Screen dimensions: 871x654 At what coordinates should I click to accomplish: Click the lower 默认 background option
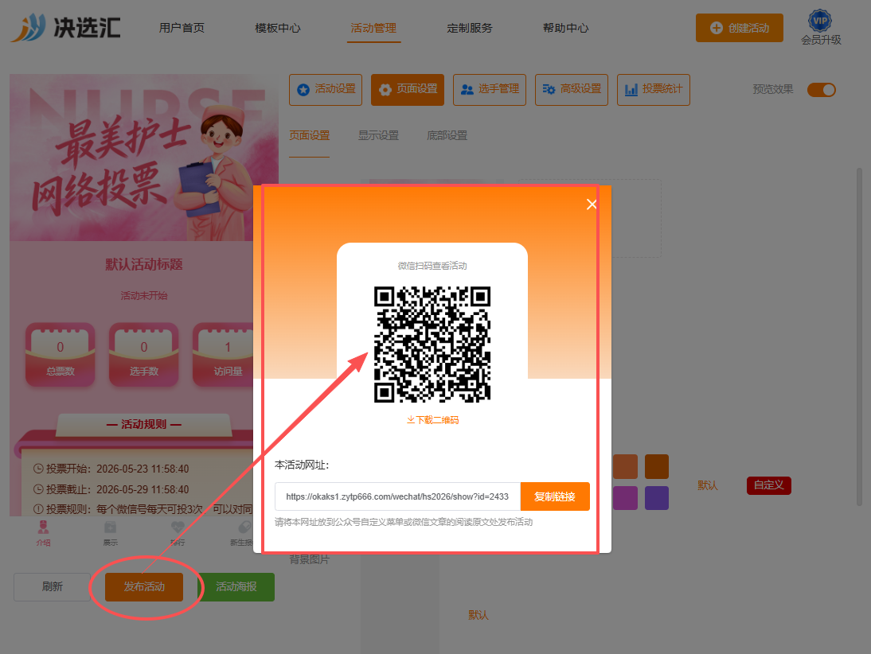coord(478,614)
